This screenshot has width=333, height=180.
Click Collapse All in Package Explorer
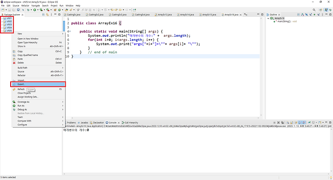click(x=44, y=15)
